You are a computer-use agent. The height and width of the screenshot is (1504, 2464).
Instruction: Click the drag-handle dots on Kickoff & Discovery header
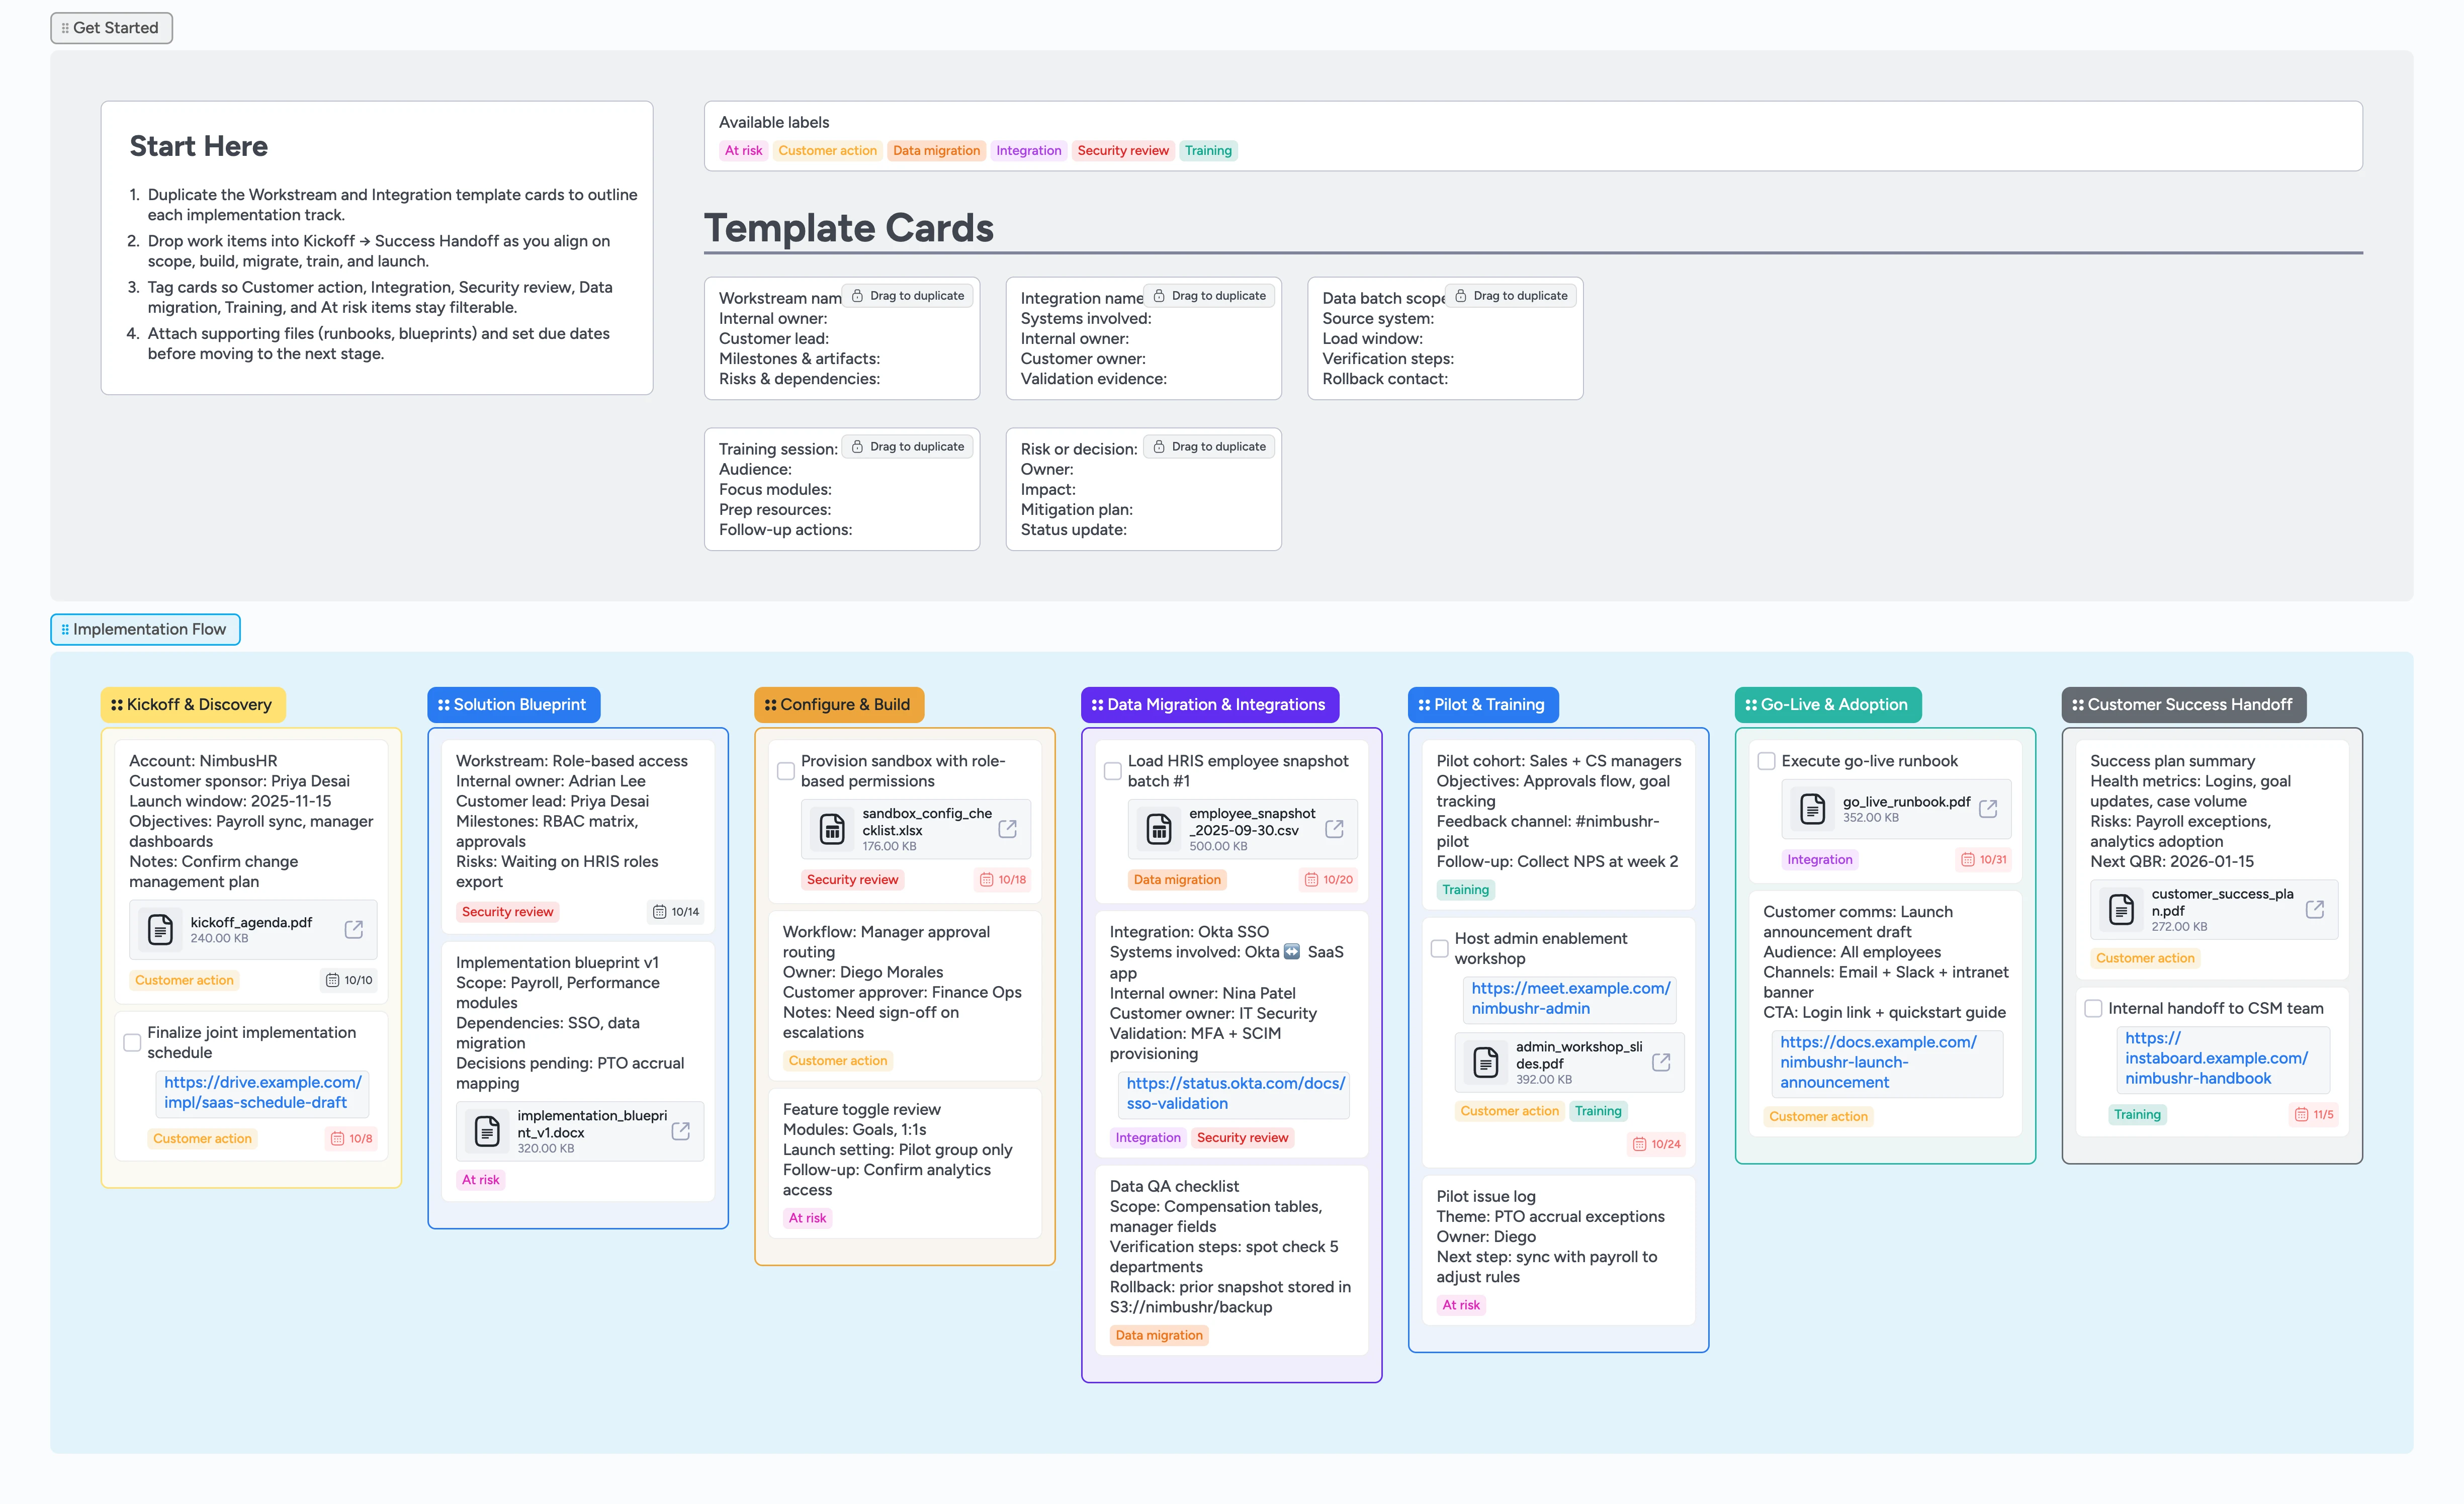coord(116,704)
